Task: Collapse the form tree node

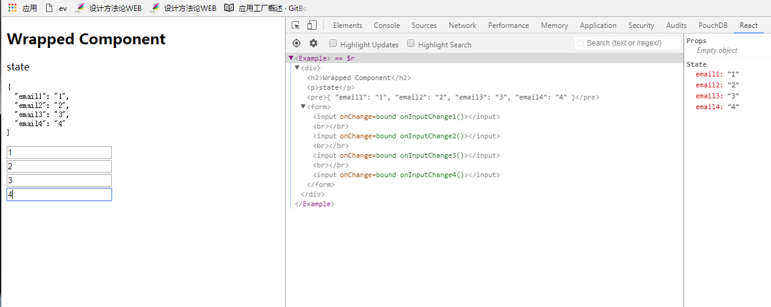Action: click(303, 106)
